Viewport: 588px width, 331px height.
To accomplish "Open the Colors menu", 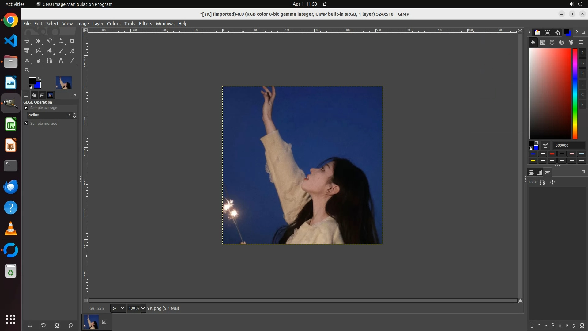I will 114,24.
